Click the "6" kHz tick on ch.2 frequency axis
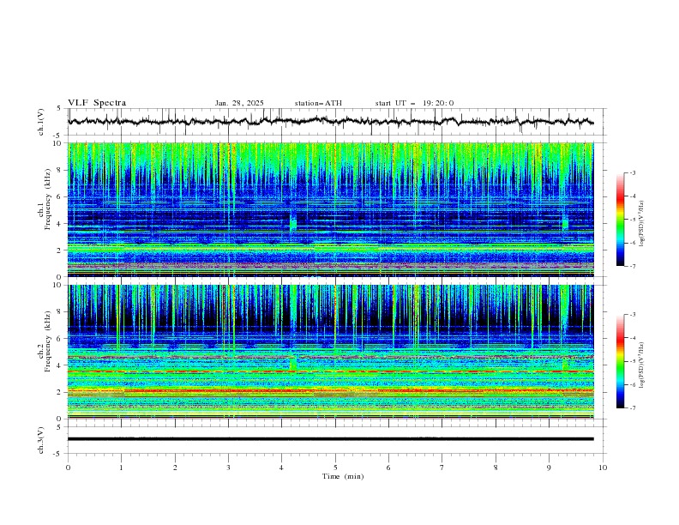Viewport: 679px width, 525px height. [58, 339]
